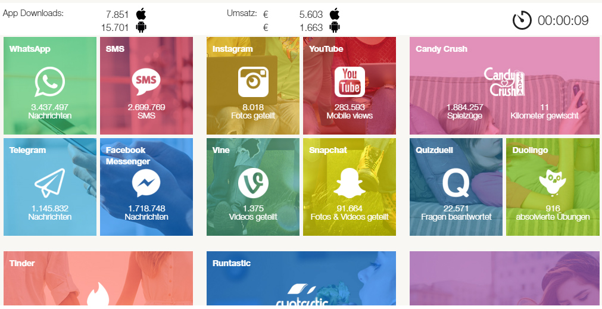Select the SMS speech bubble icon
This screenshot has width=602, height=309.
(x=146, y=82)
